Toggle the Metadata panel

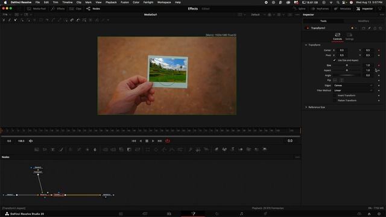(343, 8)
